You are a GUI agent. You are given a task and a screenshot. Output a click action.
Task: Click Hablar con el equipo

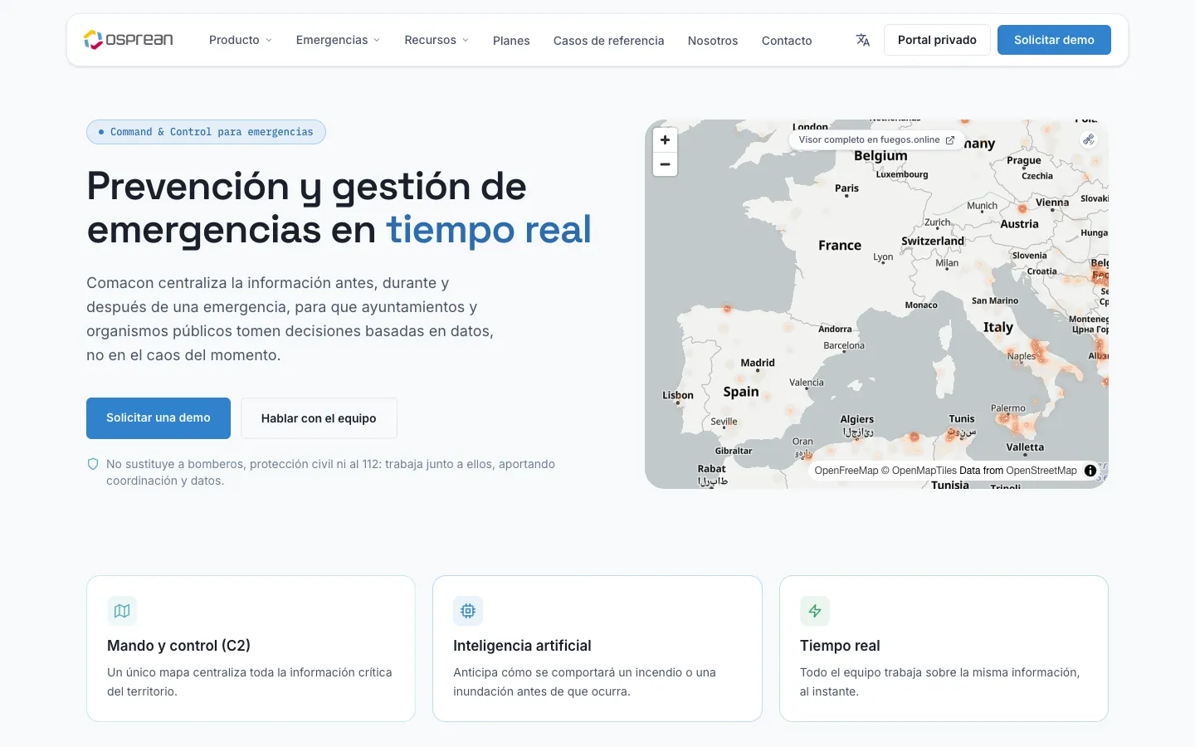[319, 418]
